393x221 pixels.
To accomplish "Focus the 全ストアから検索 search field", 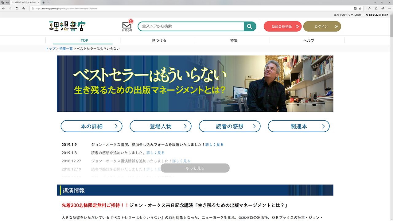I will point(191,26).
